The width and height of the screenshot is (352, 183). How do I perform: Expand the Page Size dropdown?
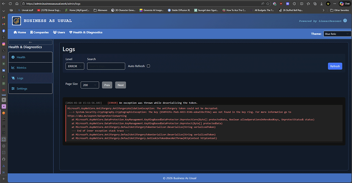point(90,85)
